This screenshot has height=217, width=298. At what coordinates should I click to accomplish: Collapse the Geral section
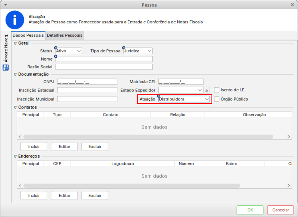(15, 43)
